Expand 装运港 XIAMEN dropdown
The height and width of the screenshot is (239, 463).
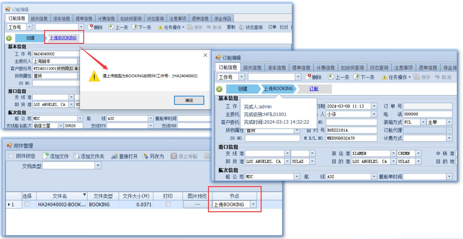393,153
